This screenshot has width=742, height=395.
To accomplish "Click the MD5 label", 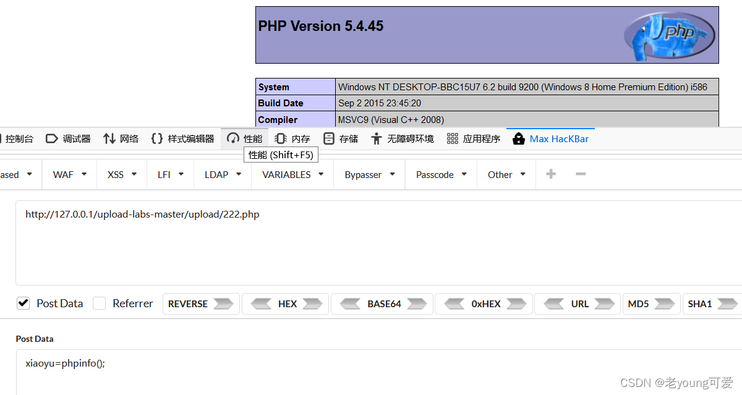I will 638,304.
